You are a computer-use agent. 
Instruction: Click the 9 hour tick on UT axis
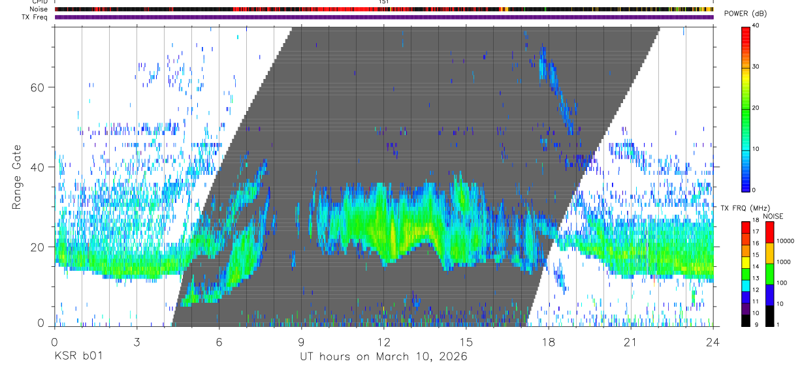[301, 342]
